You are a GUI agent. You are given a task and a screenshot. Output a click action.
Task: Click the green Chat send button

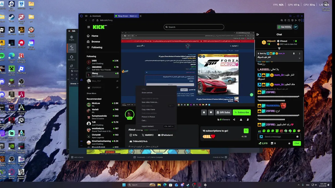coord(297,143)
